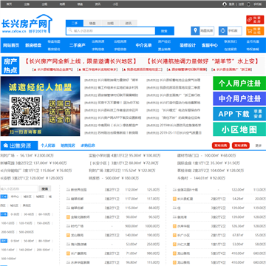Click the orange photo icon on the 71.00㎡ 980.00万 row

pyautogui.click(x=68, y=253)
